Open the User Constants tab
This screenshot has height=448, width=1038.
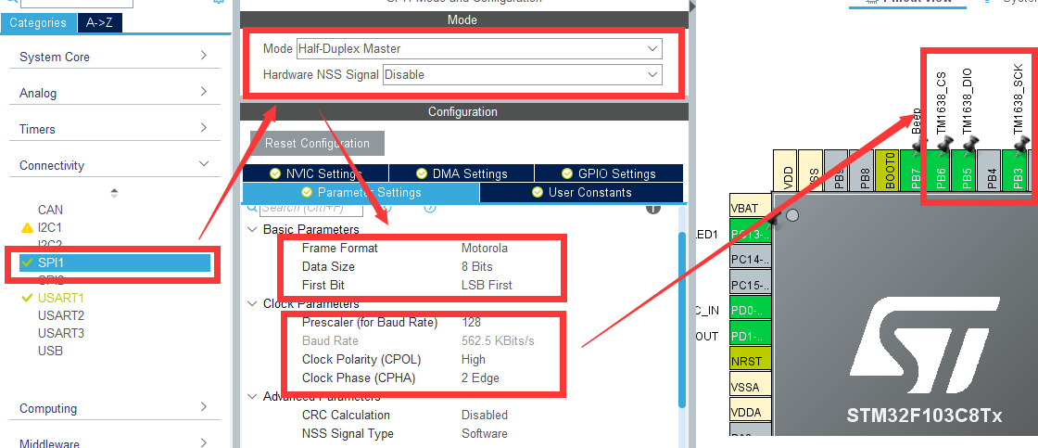click(581, 192)
